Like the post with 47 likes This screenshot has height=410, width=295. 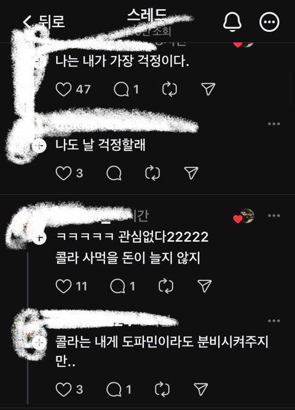point(63,89)
